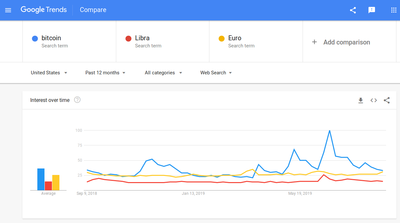This screenshot has width=400, height=223.
Task: Go to Google Trends home logo
Action: click(44, 10)
